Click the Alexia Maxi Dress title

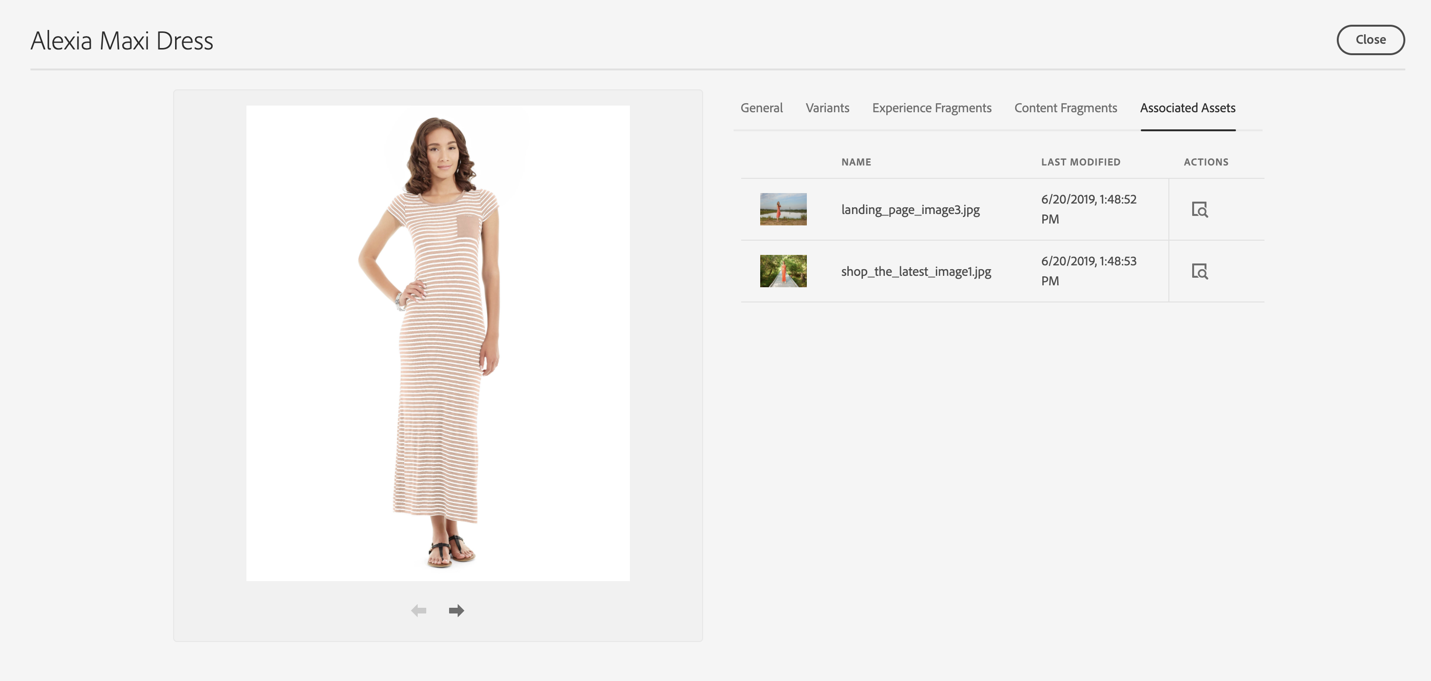(122, 40)
